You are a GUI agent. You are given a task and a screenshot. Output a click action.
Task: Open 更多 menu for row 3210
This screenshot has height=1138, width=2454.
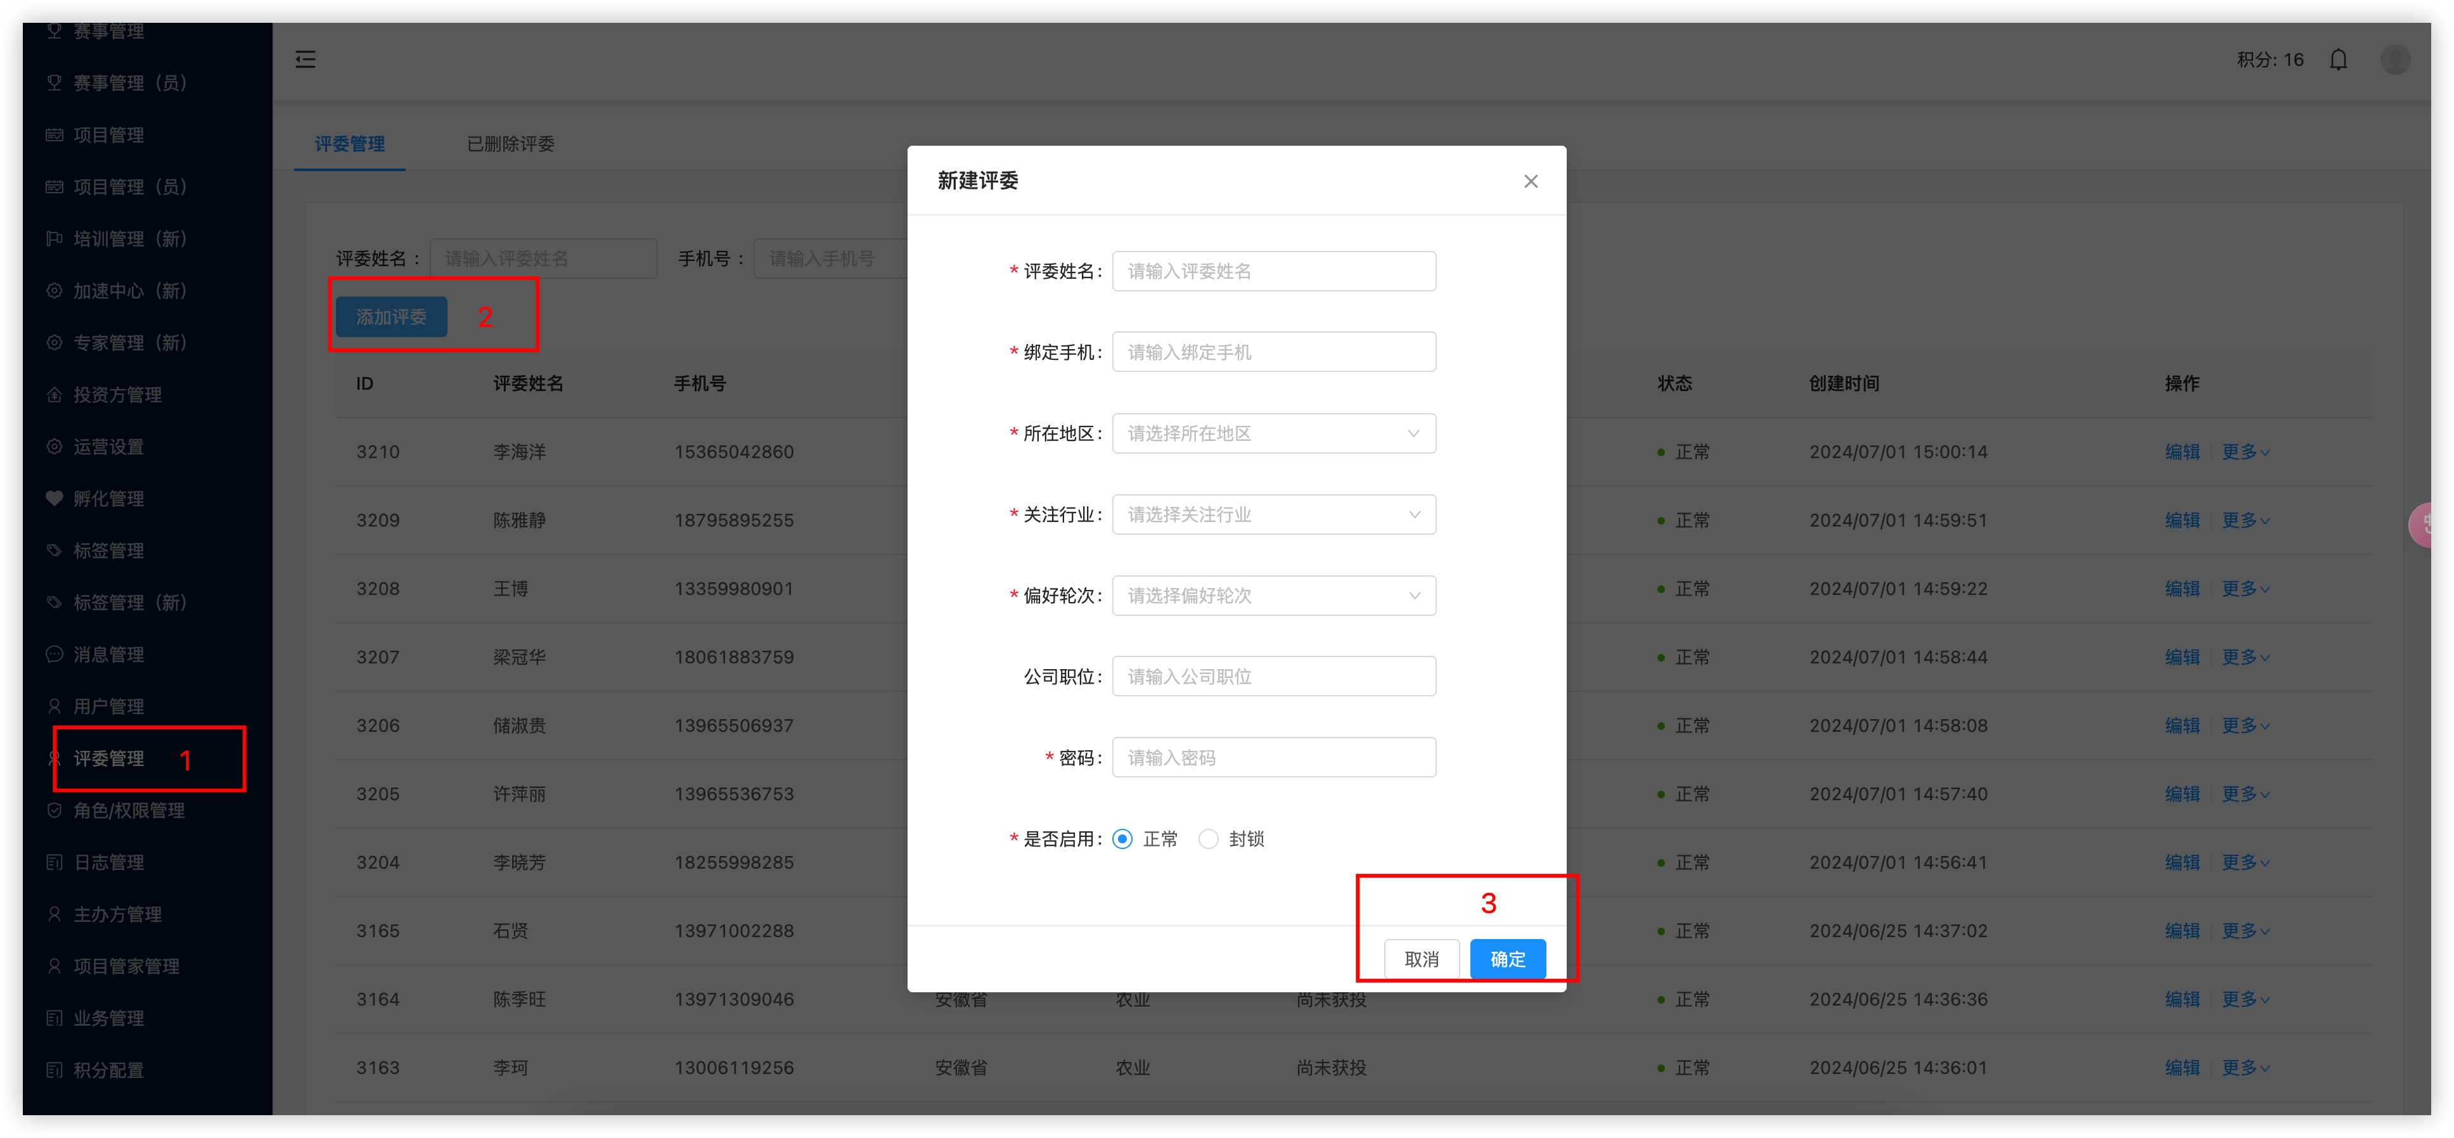(2244, 451)
